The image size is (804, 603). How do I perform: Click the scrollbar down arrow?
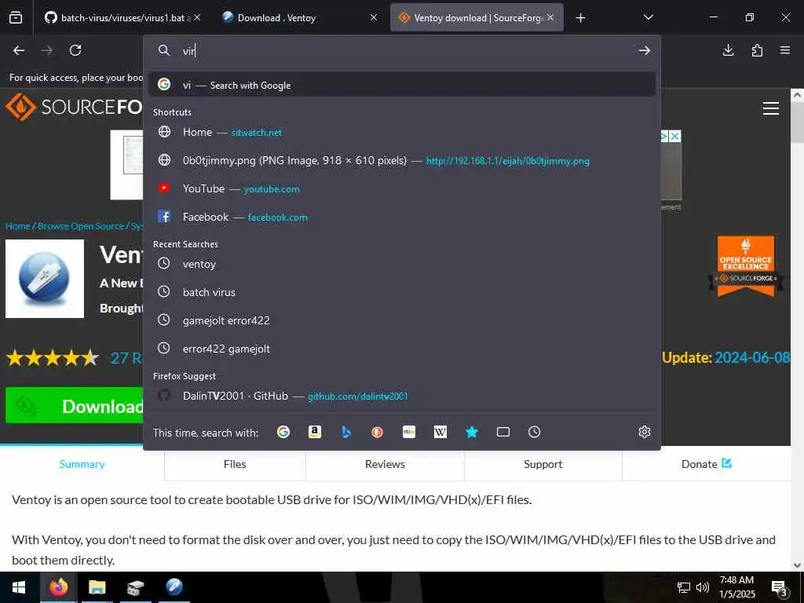coord(797,565)
